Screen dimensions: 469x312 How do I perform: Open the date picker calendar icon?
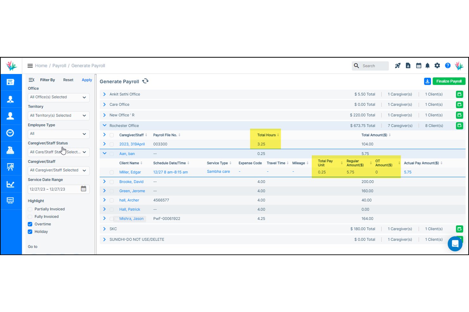coord(84,189)
